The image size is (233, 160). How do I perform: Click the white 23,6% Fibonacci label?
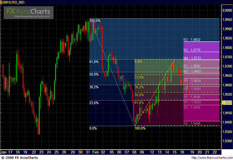point(94,103)
